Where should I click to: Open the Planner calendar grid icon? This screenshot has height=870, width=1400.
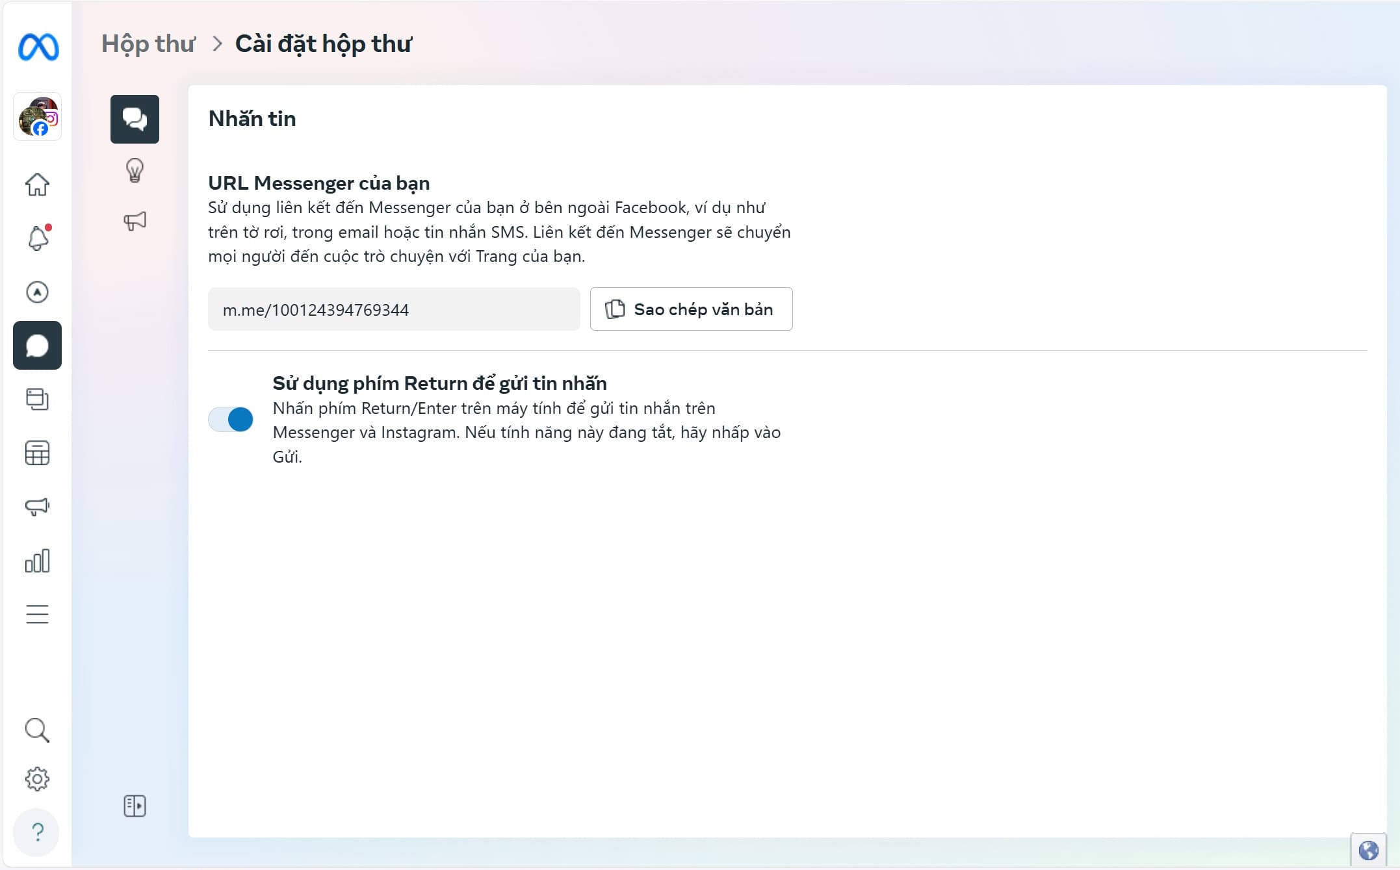[x=37, y=453]
